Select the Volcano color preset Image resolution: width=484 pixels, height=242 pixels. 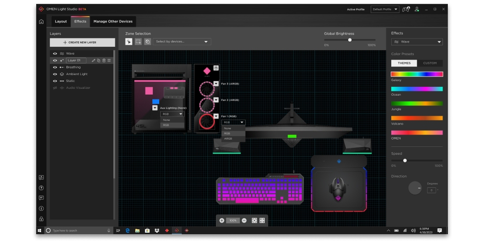(x=417, y=118)
